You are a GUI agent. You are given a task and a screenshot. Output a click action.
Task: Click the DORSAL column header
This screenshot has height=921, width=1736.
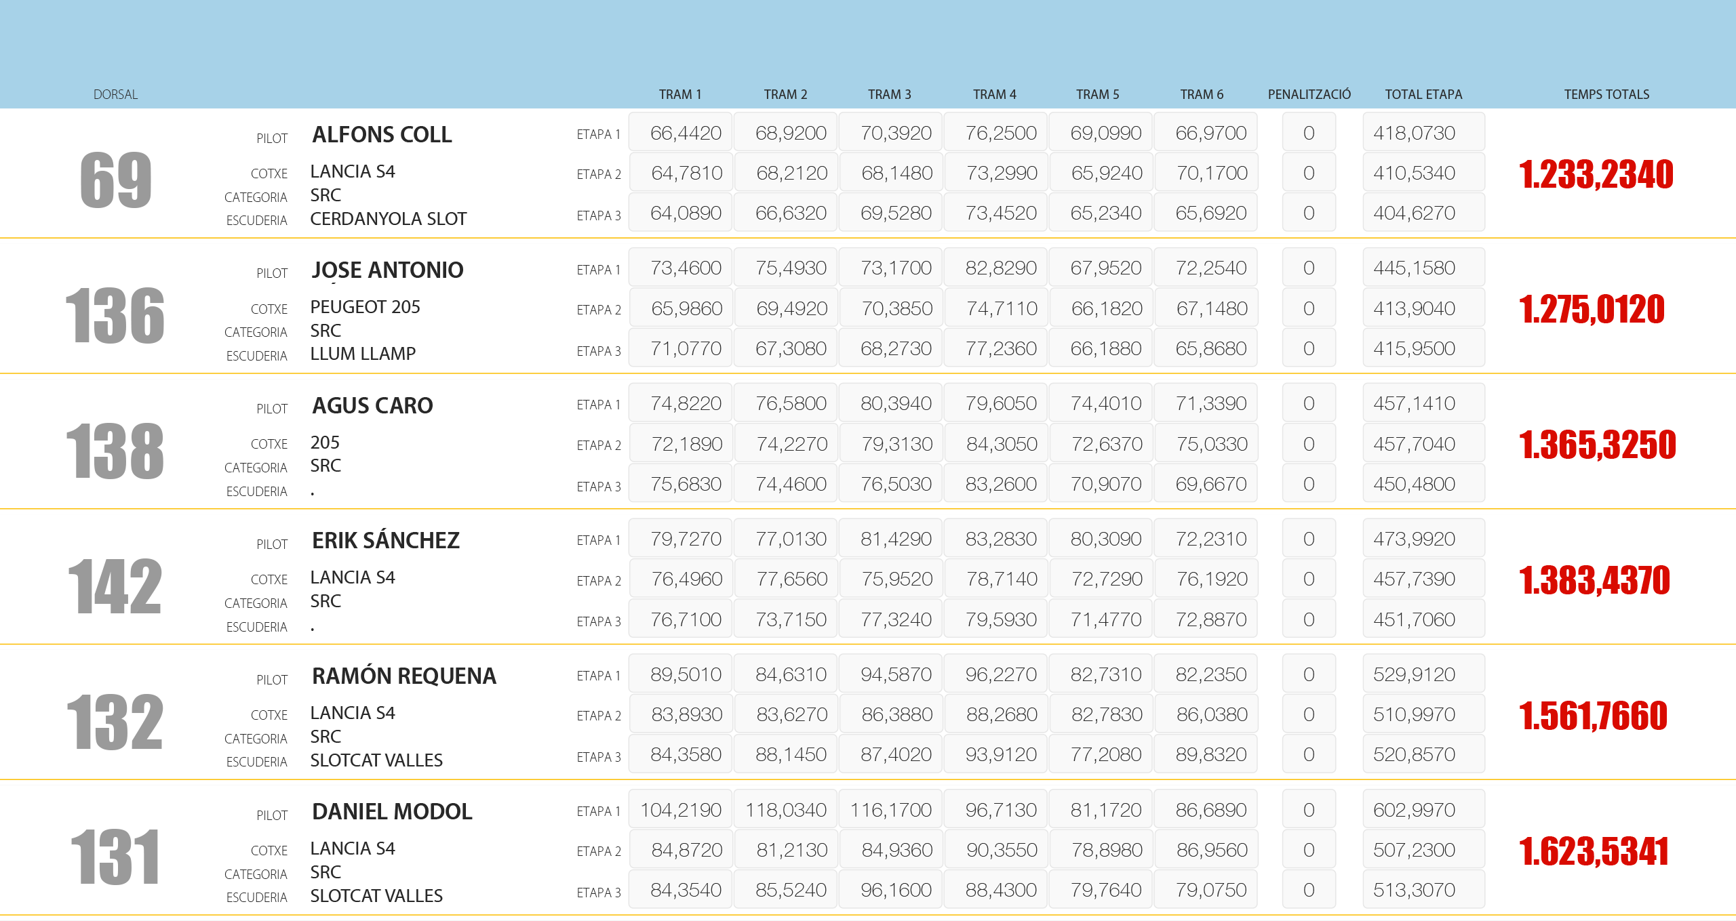pos(115,94)
